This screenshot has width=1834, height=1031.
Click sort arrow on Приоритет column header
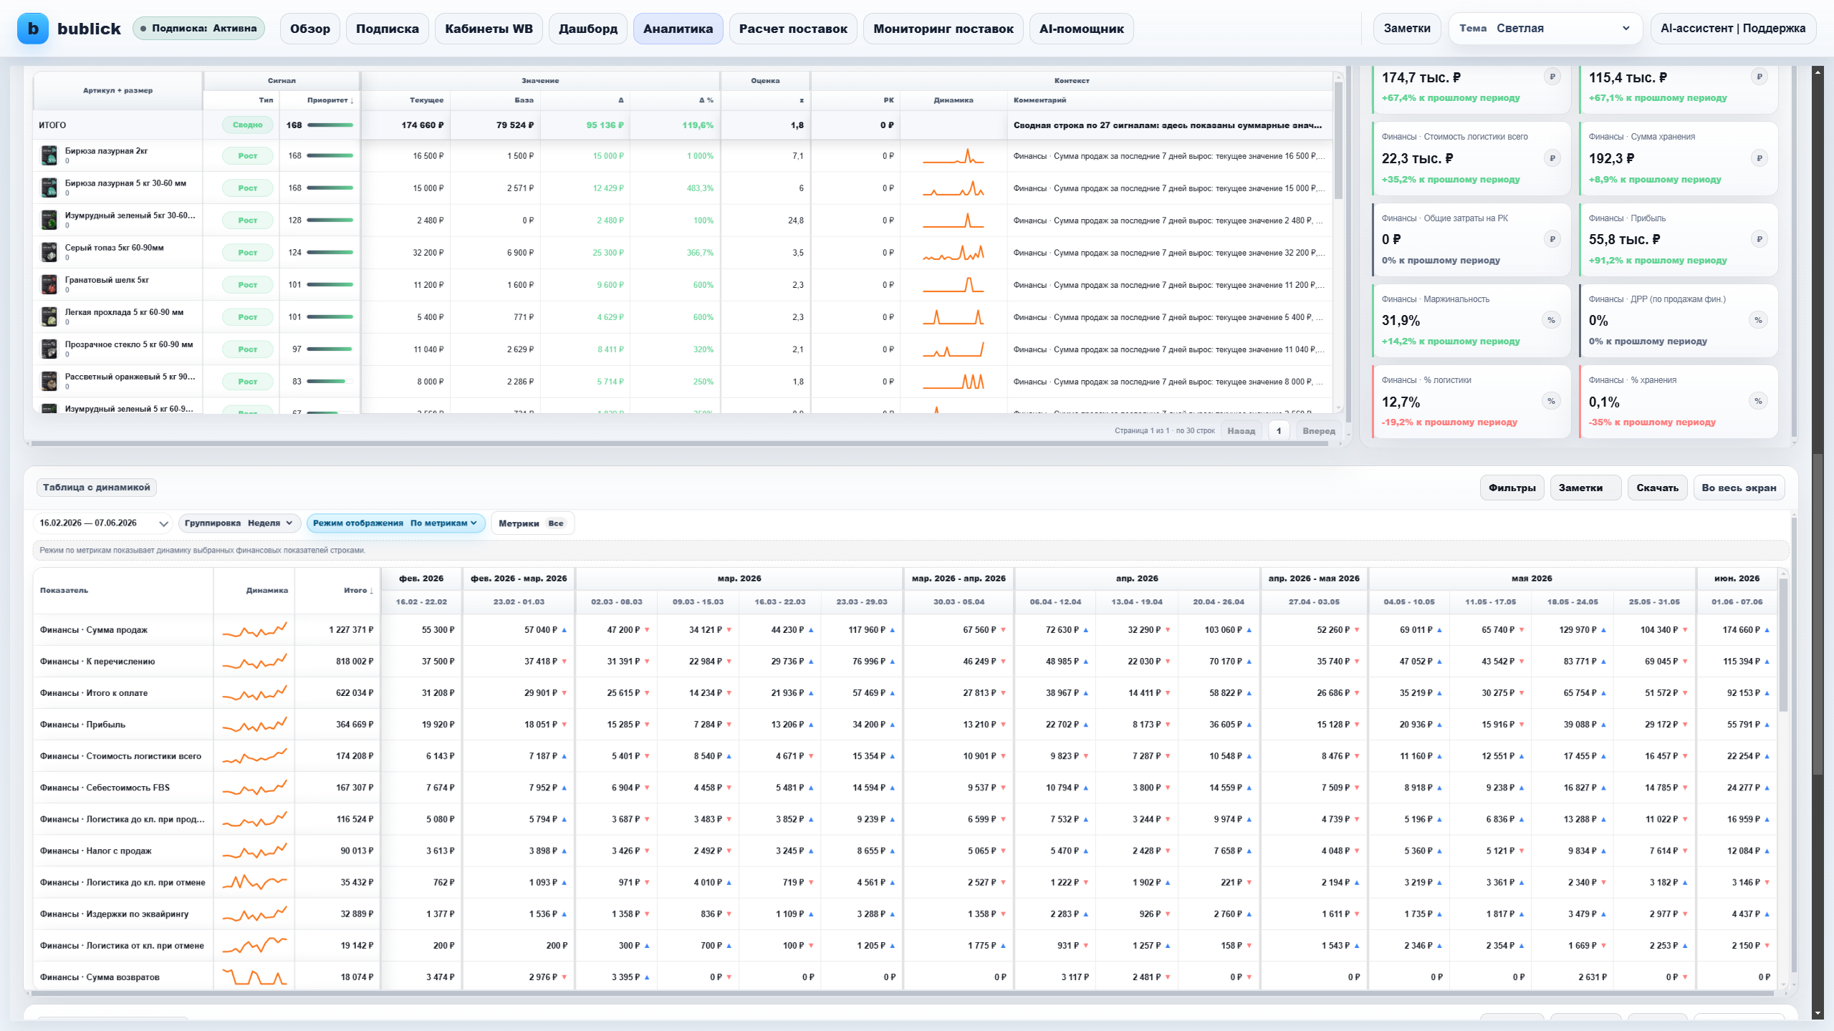point(352,101)
